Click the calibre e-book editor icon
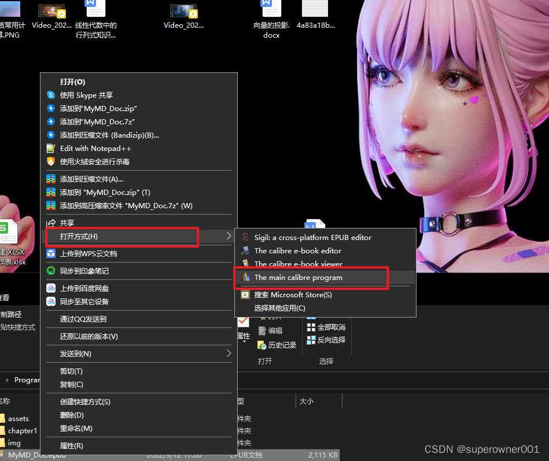 click(x=245, y=250)
